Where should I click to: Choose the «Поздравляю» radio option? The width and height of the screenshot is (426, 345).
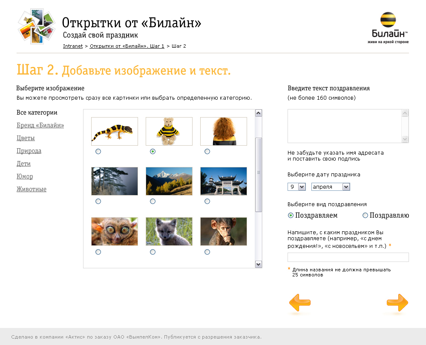[365, 216]
